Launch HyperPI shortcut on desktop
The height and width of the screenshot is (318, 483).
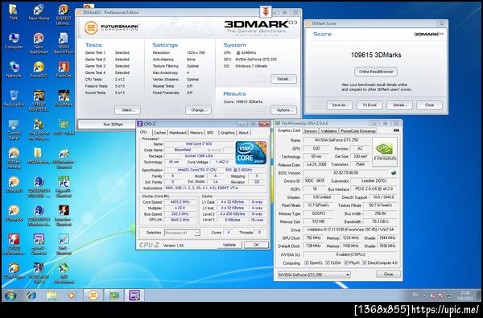coord(64,187)
